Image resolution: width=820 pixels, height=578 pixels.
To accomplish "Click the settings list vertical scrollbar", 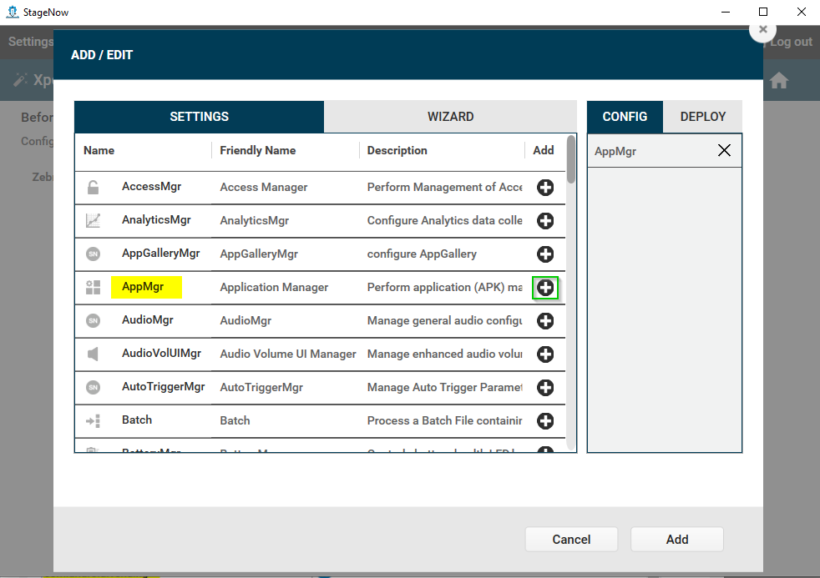I will click(x=571, y=158).
